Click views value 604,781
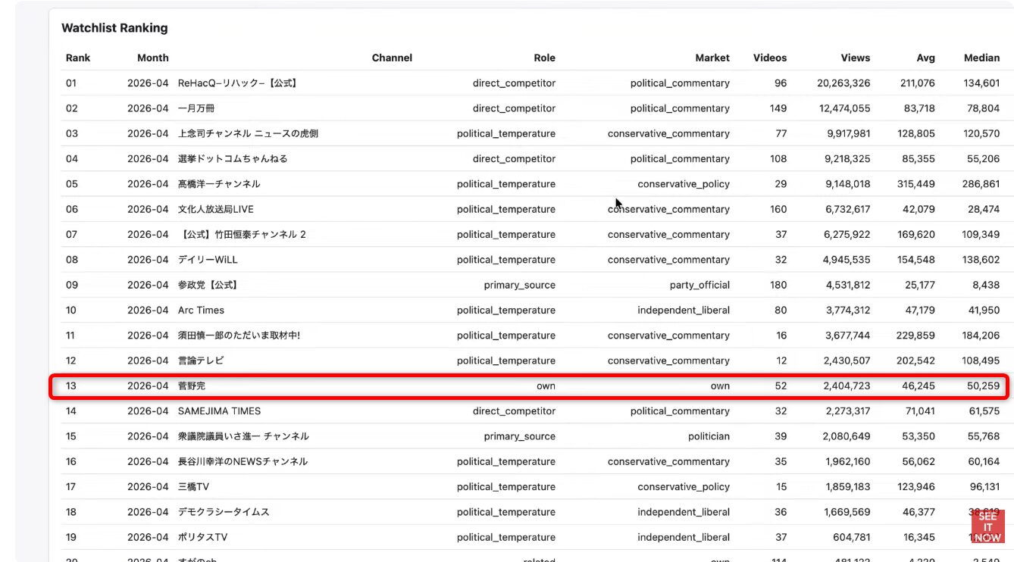 click(850, 538)
